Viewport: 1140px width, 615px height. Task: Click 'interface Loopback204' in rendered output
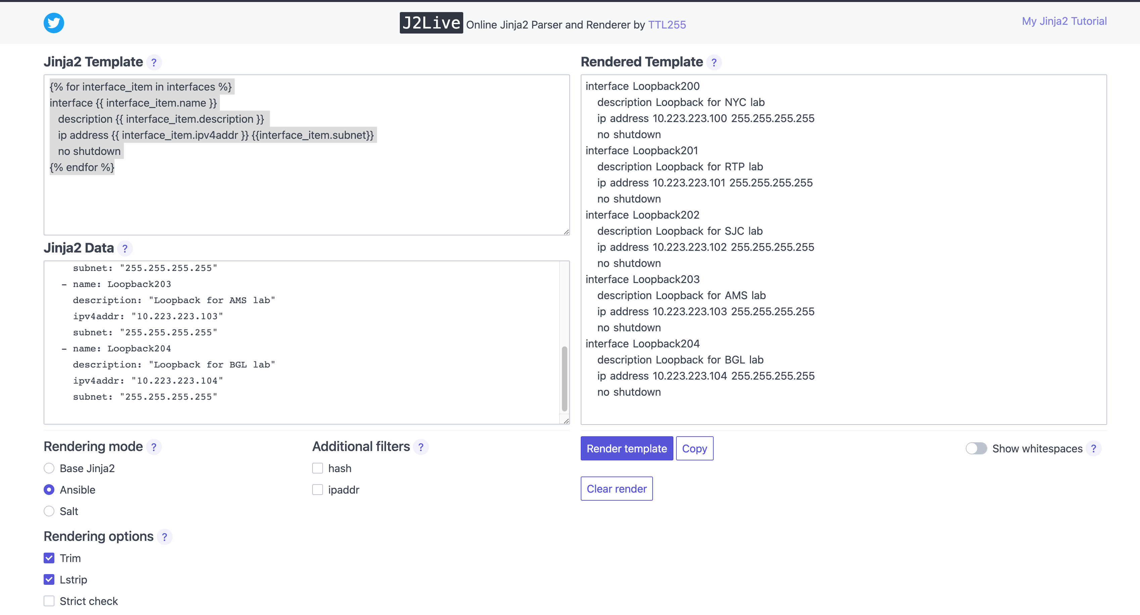coord(642,343)
